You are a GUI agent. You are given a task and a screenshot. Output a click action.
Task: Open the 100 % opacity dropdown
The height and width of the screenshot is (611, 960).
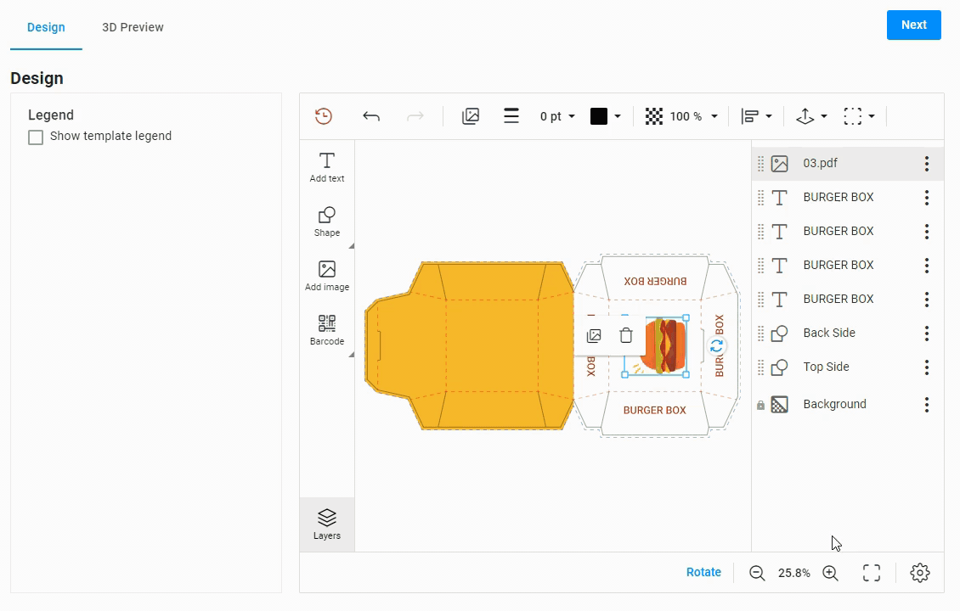coord(693,116)
